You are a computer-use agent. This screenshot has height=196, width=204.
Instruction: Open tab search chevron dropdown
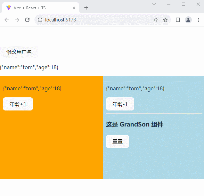pyautogui.click(x=154, y=4)
